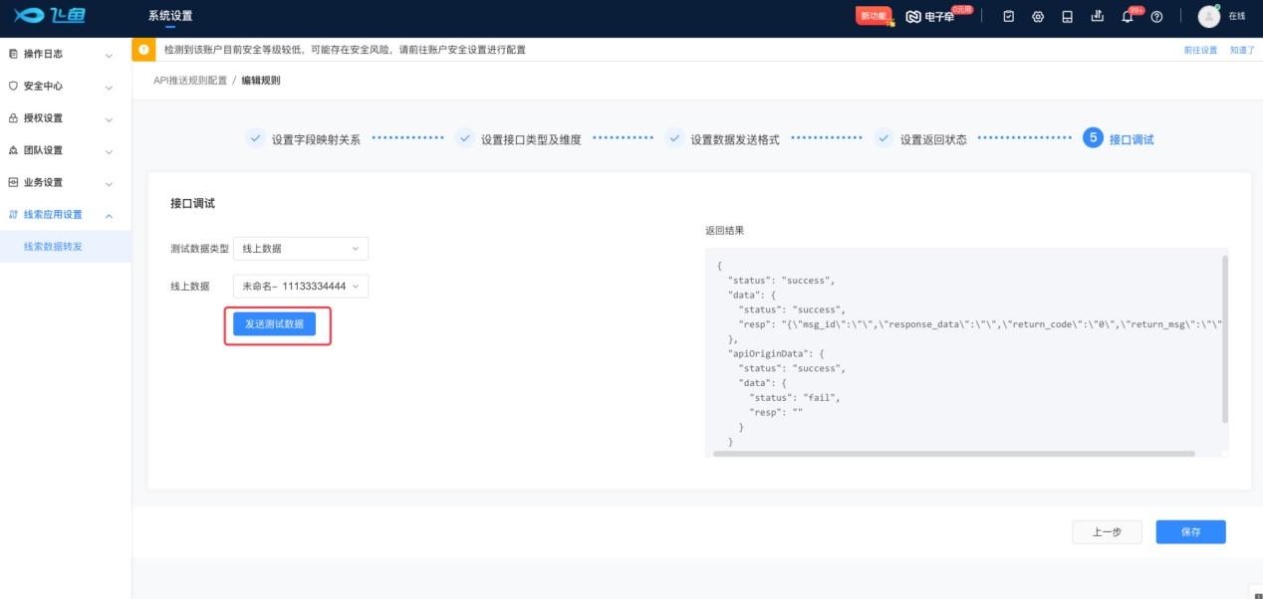Click the 发送测试数据 button
The height and width of the screenshot is (599, 1263).
tap(275, 324)
